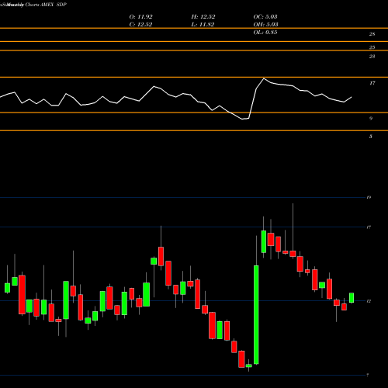Click the peak of the white line chart

click(264, 78)
